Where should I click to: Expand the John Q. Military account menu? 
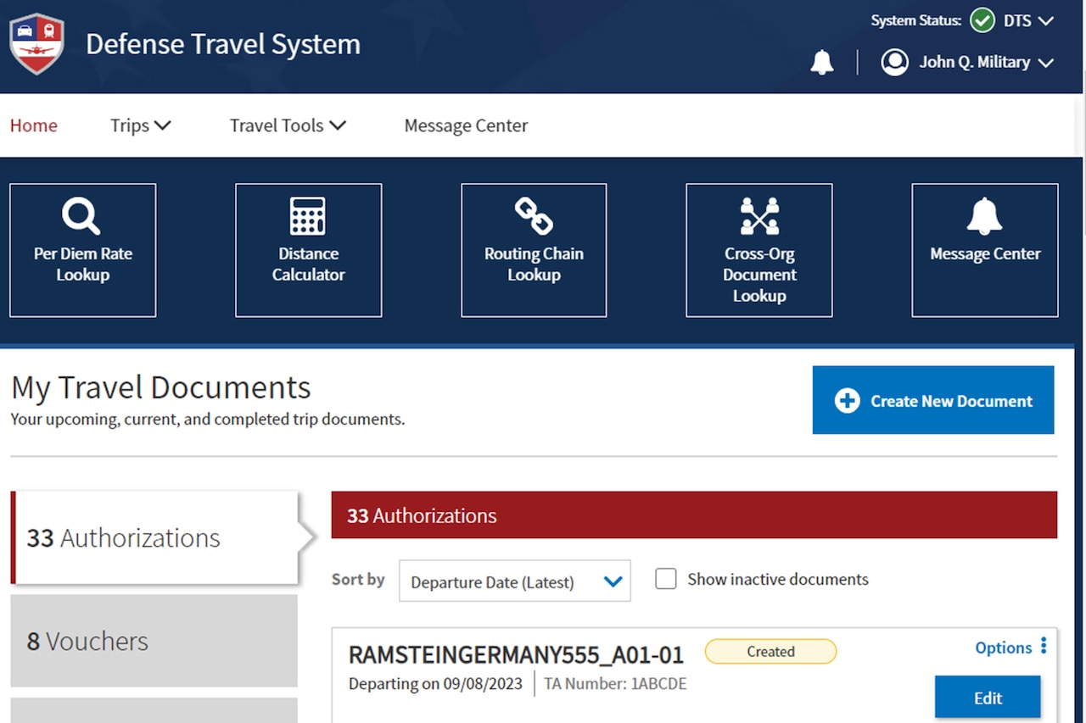point(987,62)
